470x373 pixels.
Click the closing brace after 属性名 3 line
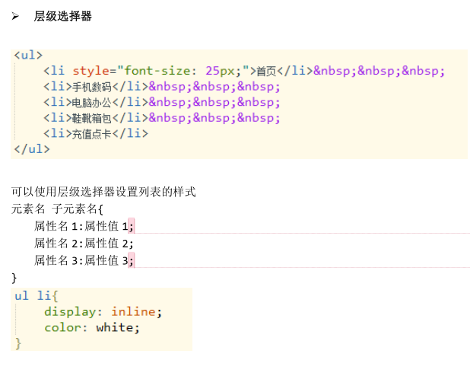[x=14, y=278]
